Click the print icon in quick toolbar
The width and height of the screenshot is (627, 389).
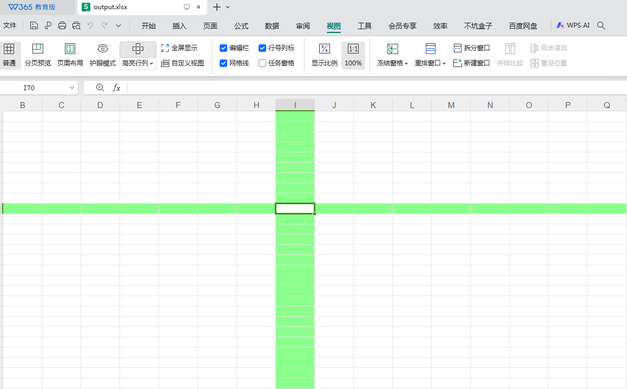pyautogui.click(x=62, y=25)
